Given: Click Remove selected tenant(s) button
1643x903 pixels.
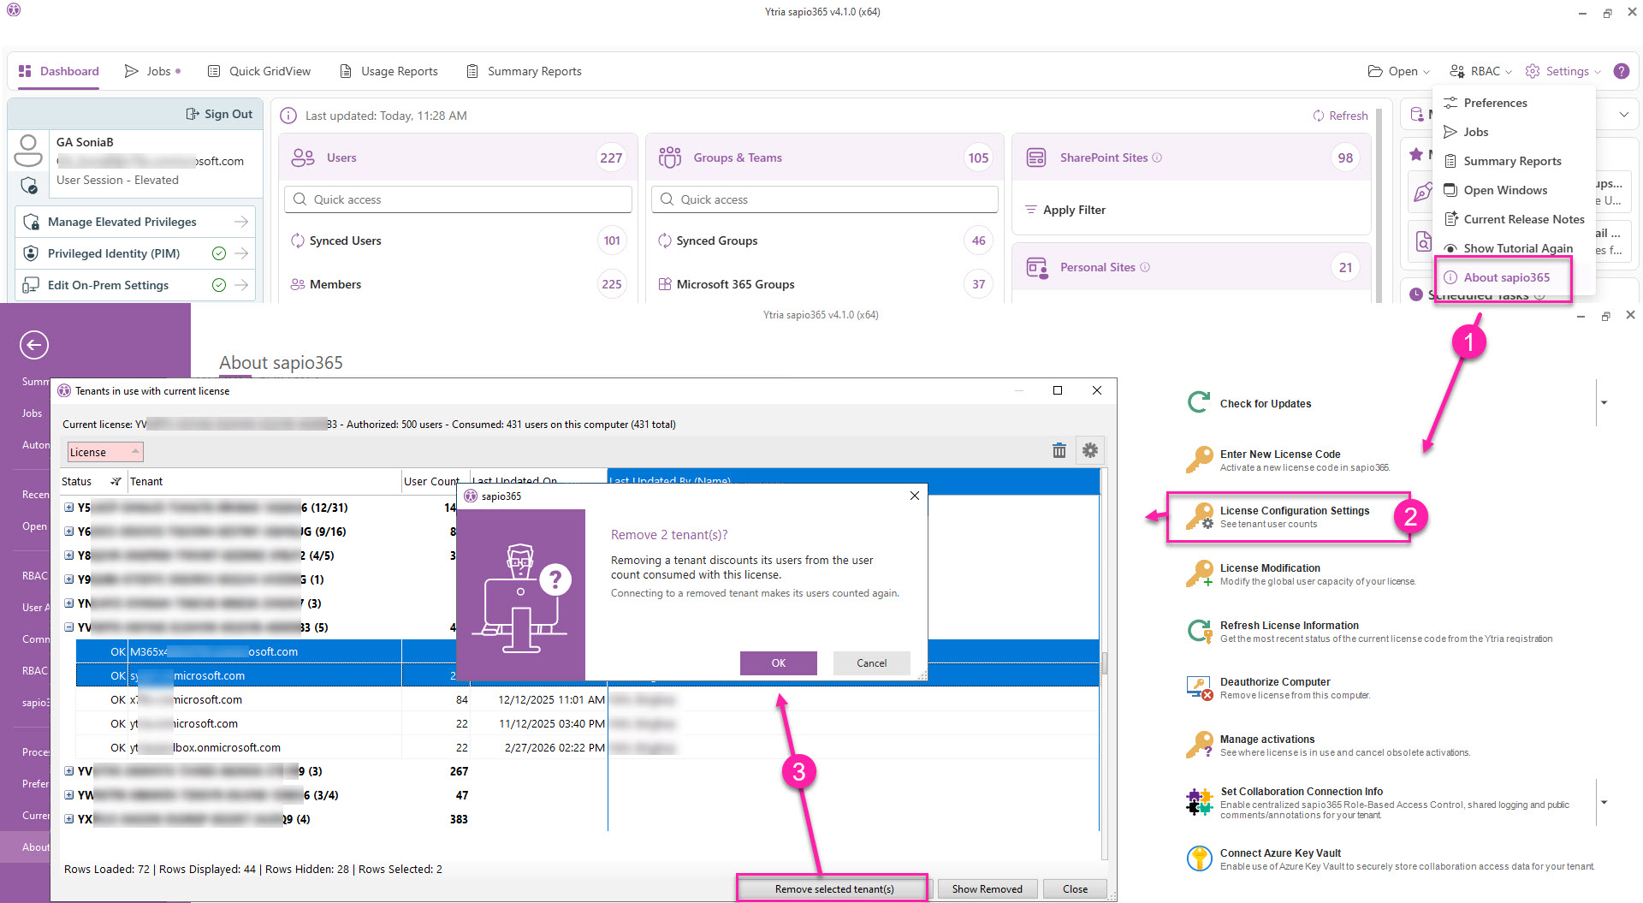Looking at the screenshot, I should [834, 889].
